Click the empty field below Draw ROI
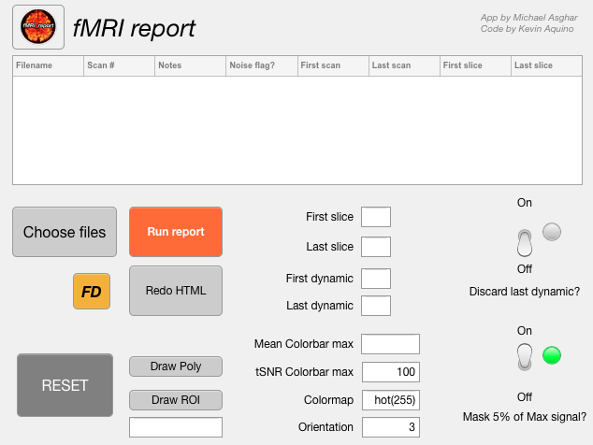The width and height of the screenshot is (593, 445). [x=176, y=427]
